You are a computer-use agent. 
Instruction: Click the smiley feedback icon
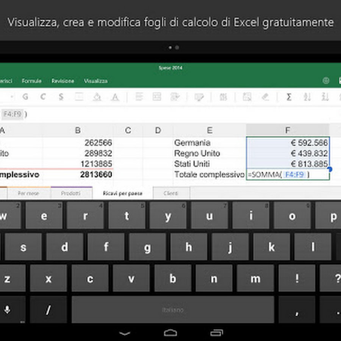(326, 81)
